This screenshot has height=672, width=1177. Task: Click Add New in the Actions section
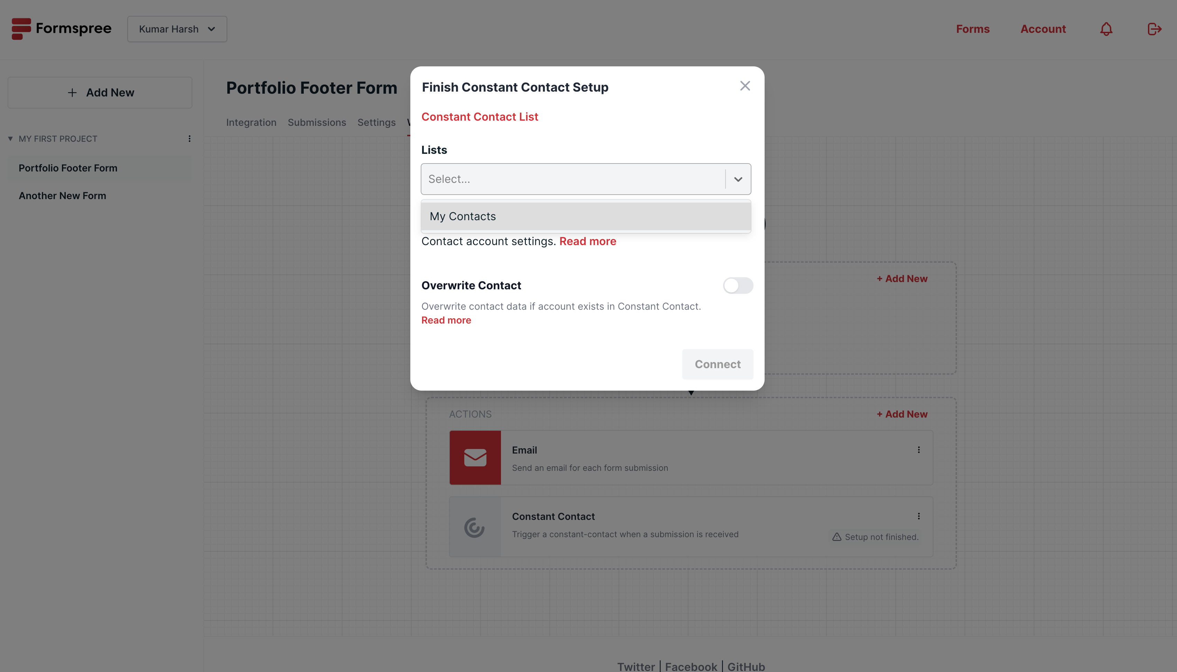(x=902, y=414)
